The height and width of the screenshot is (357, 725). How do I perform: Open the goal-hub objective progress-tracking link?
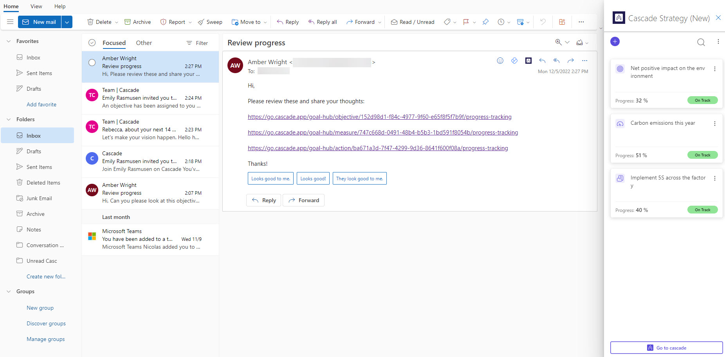point(379,117)
